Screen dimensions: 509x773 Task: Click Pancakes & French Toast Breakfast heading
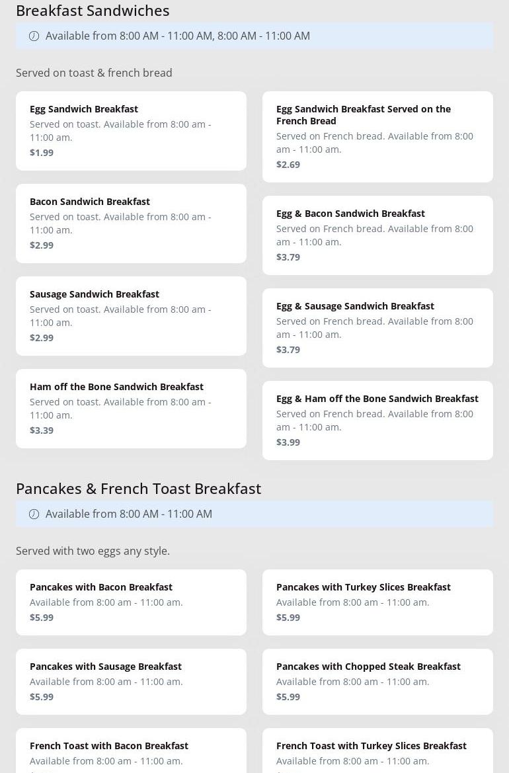[x=138, y=489]
